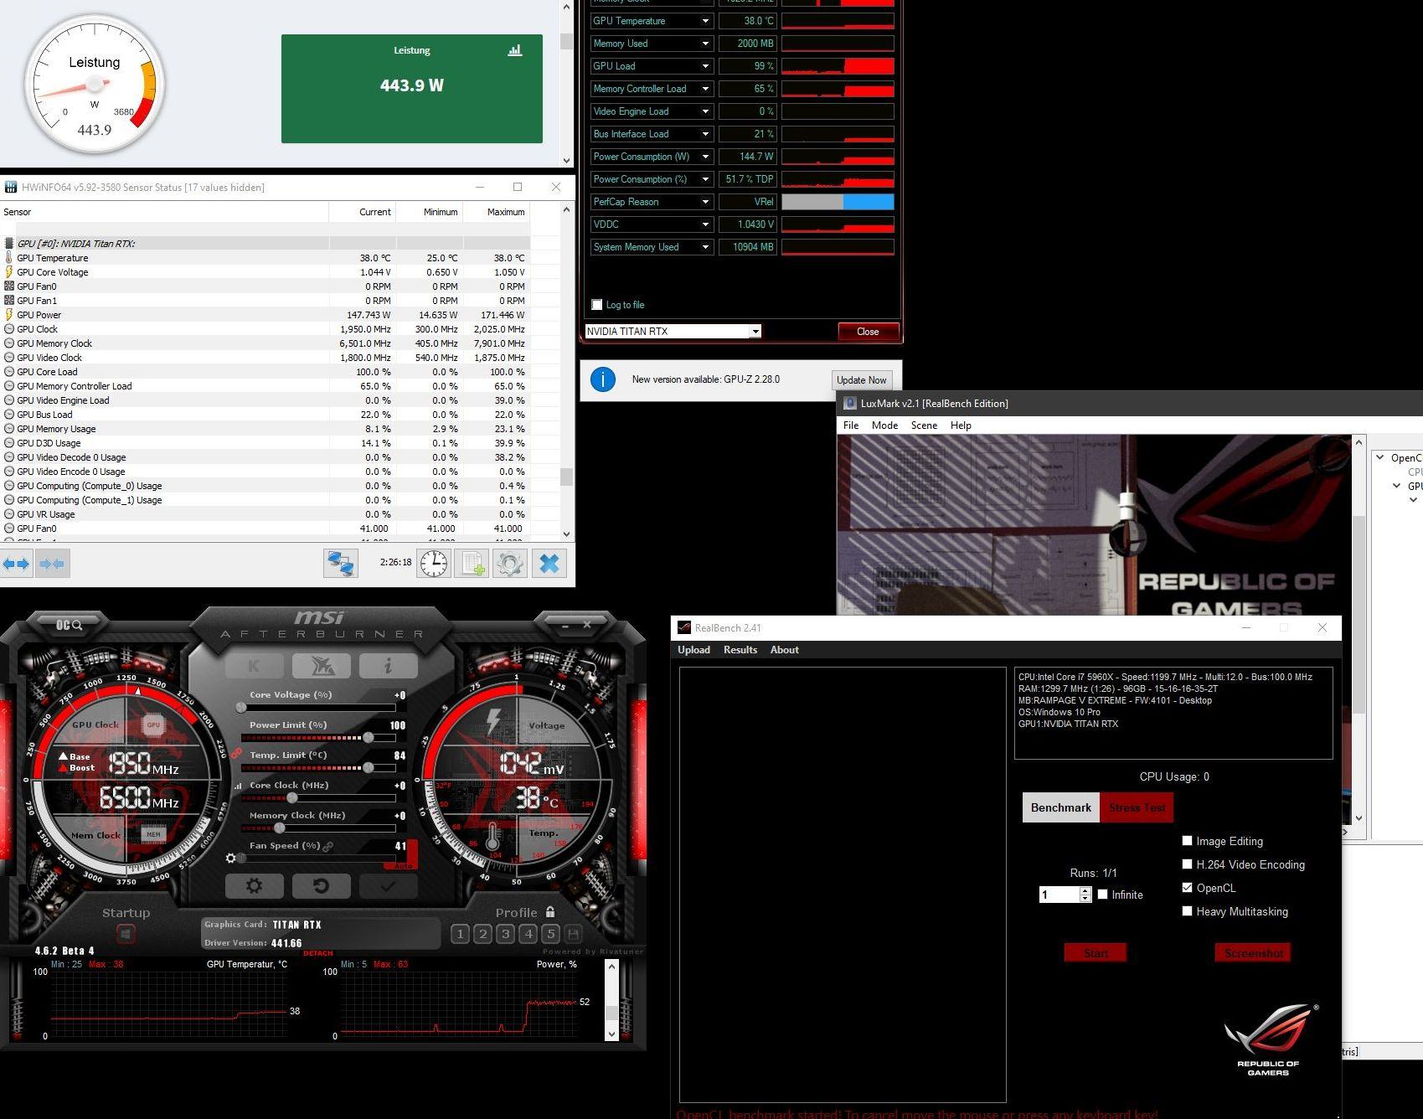Click the Runs number input field

[x=1059, y=895]
